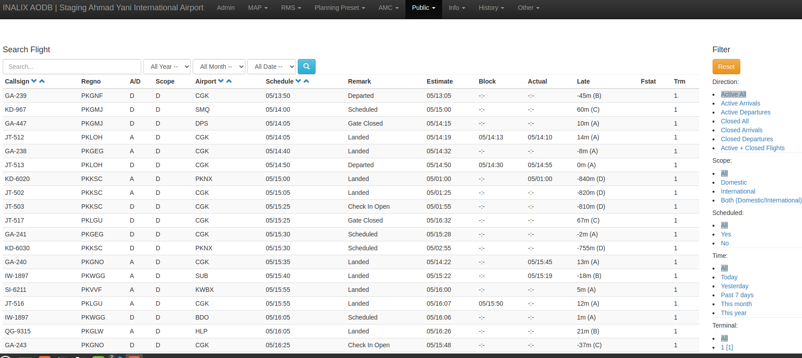Open the All Year dropdown

click(167, 67)
